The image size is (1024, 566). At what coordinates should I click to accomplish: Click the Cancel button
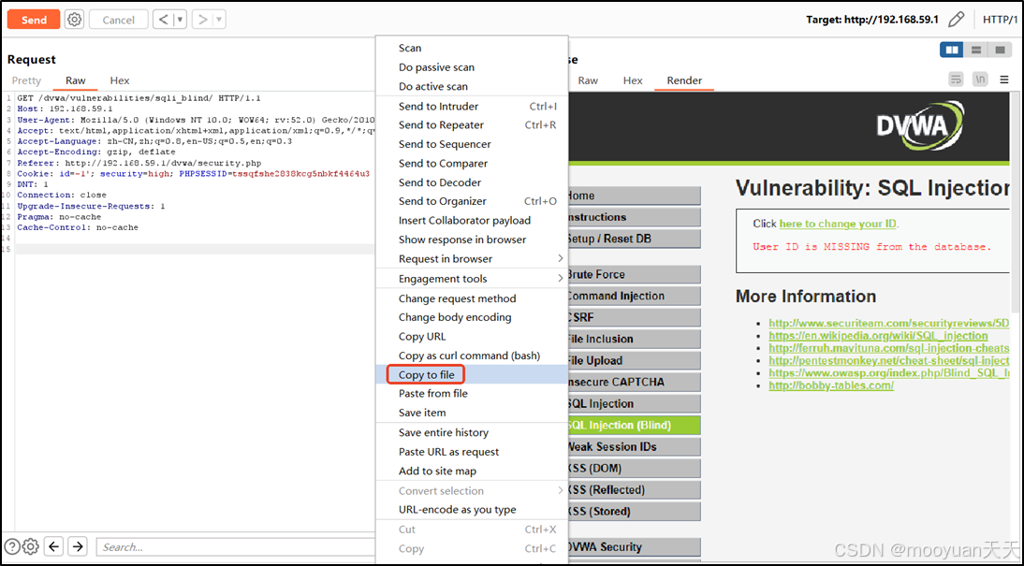pyautogui.click(x=118, y=20)
